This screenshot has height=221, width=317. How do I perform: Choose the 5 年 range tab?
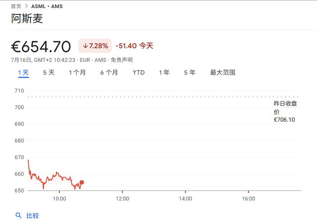pos(190,72)
